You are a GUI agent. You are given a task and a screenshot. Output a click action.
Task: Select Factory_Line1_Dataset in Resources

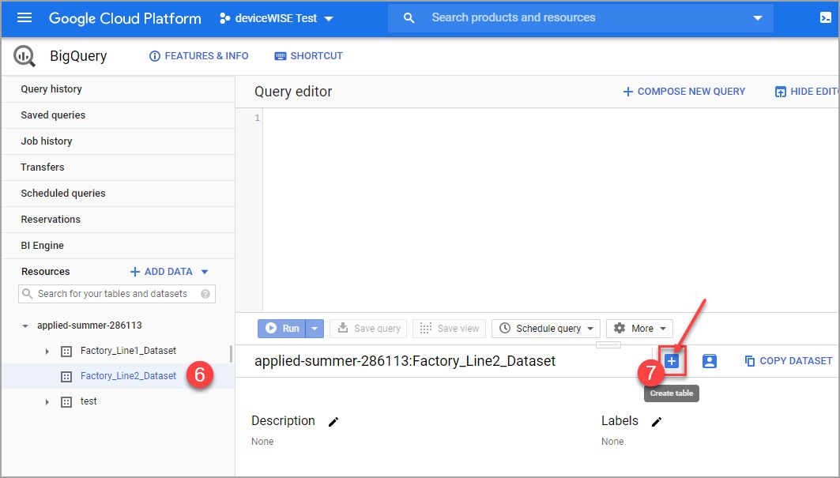pyautogui.click(x=128, y=351)
